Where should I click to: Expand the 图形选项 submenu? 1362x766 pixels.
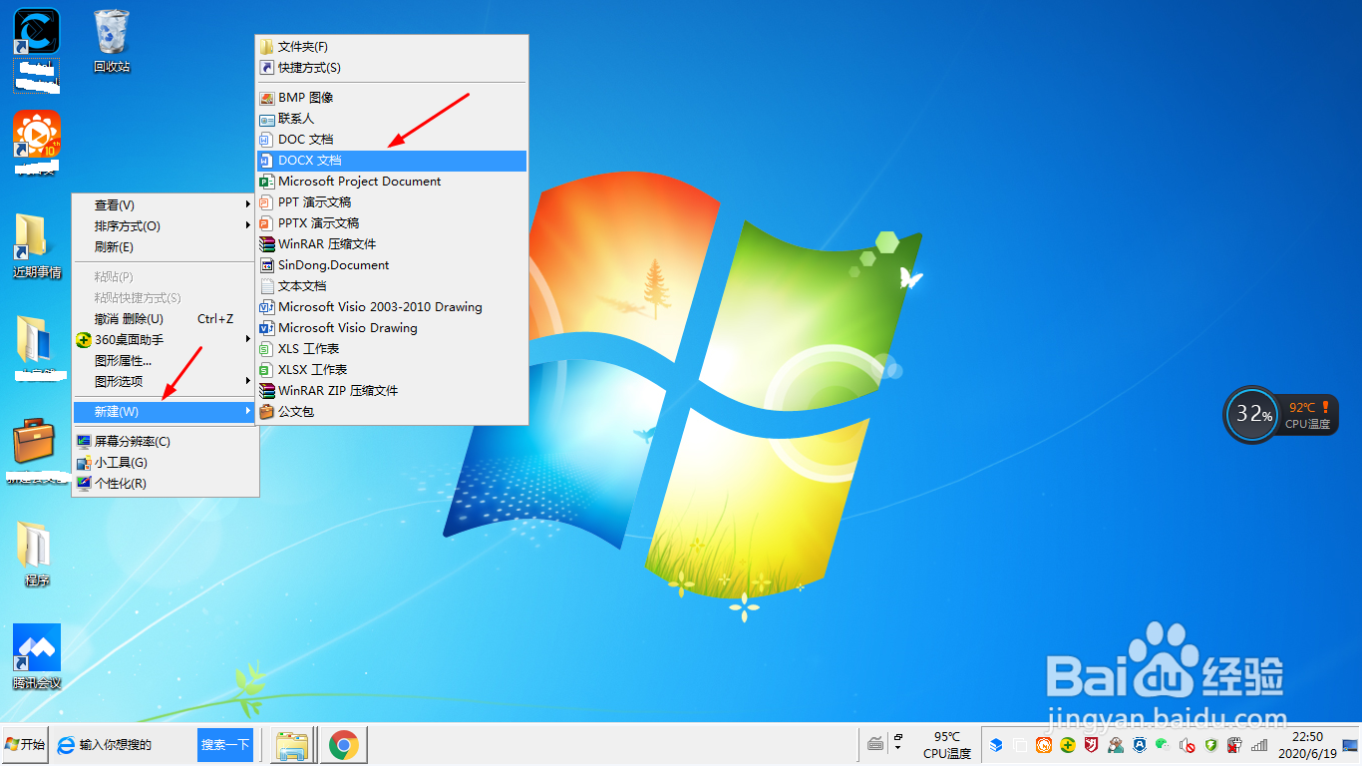(165, 381)
